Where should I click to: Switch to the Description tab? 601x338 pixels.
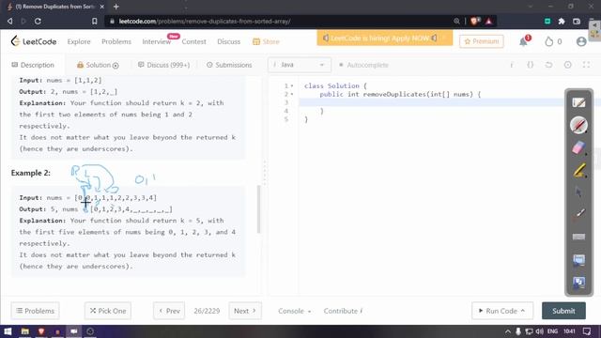tap(33, 65)
